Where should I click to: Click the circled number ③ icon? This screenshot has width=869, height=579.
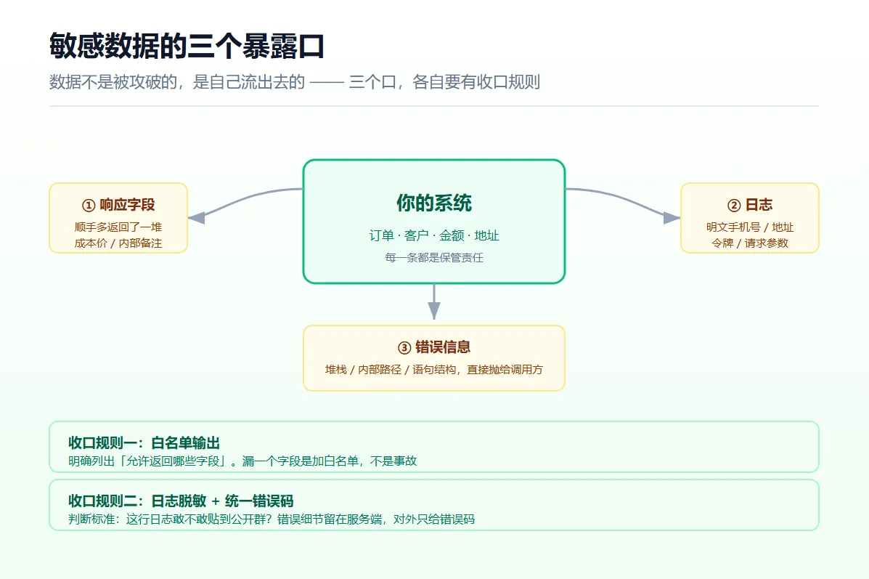pos(404,348)
